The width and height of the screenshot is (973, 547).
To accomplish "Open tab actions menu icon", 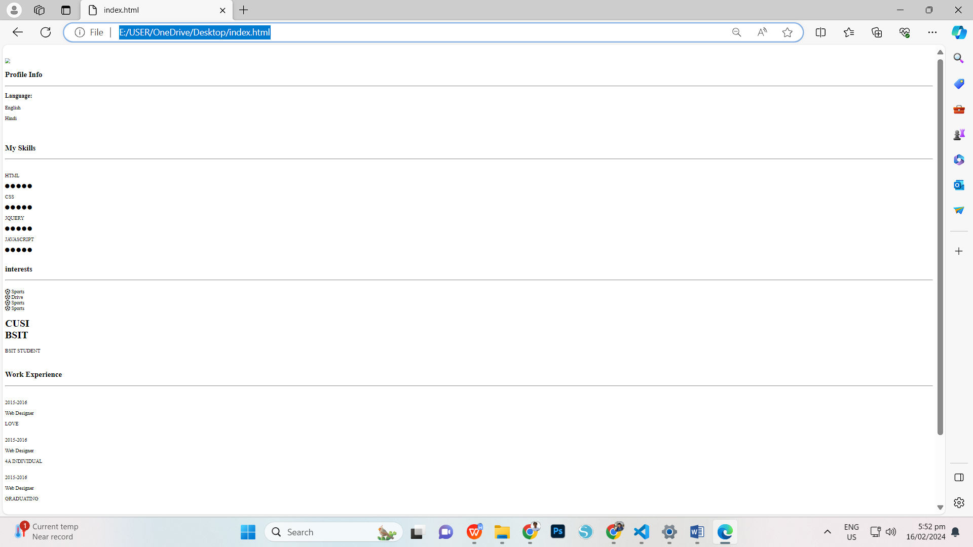I will [66, 10].
